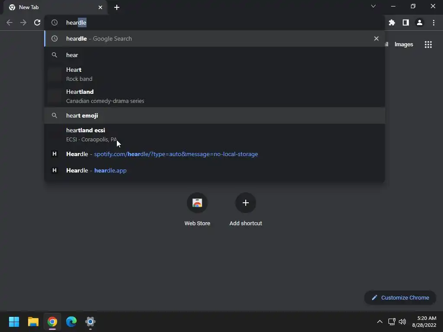Select the New Tab tab
The image size is (443, 332).
55,7
